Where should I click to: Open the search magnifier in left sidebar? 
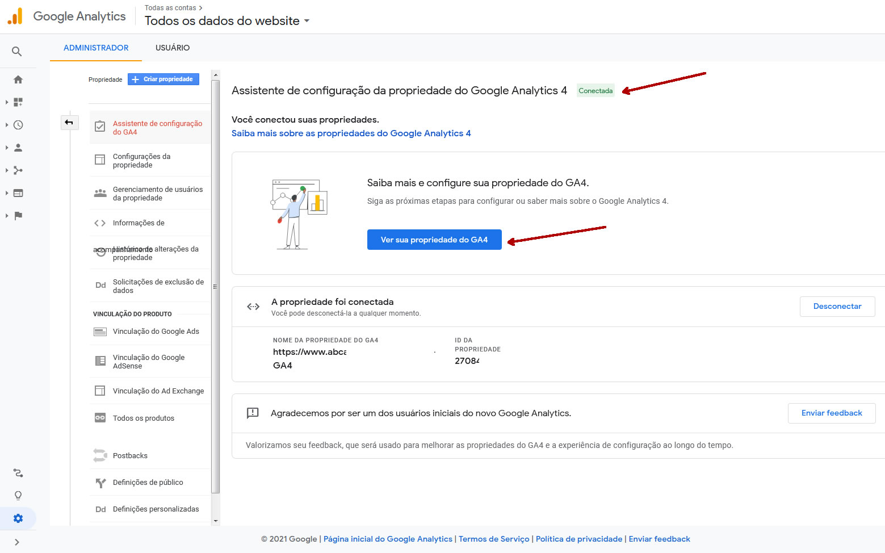(x=17, y=52)
